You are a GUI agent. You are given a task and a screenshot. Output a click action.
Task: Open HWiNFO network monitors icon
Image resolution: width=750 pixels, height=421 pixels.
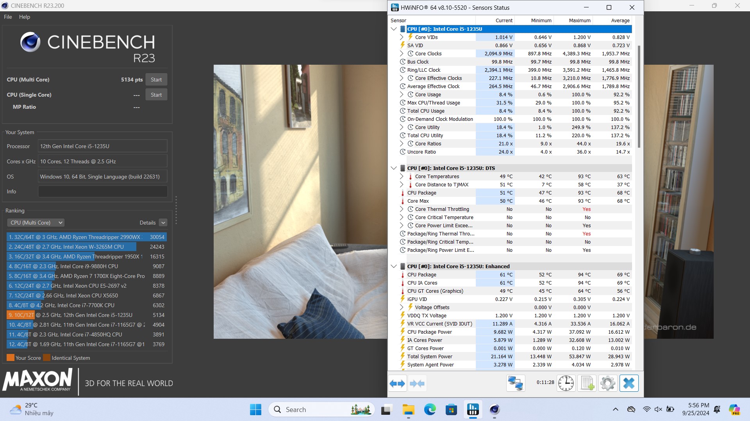point(516,384)
